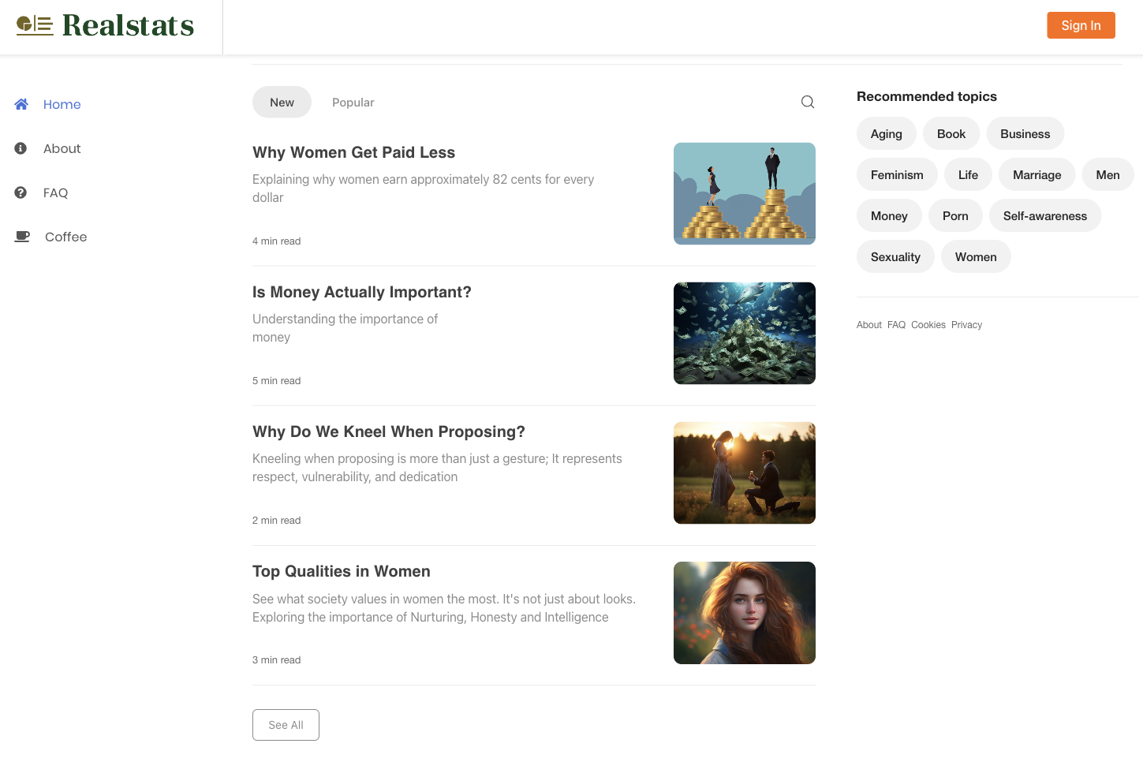
Task: Click the FAQ question mark icon
Action: click(21, 192)
